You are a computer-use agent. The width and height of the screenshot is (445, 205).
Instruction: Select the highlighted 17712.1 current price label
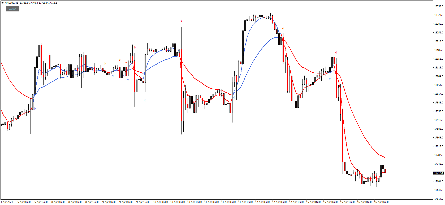click(439, 173)
